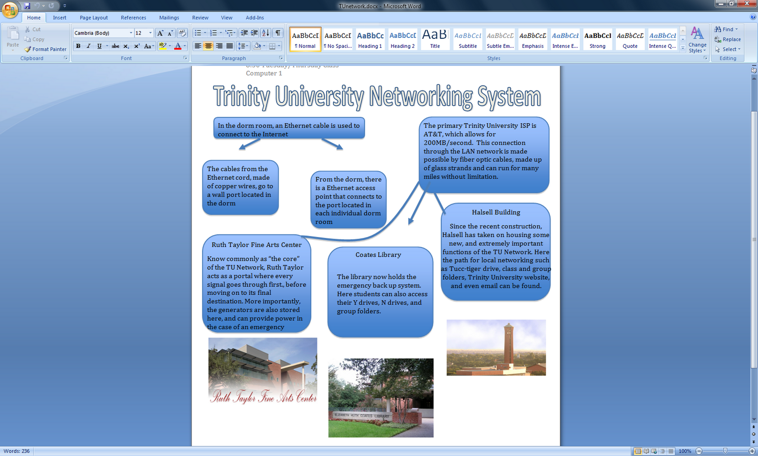Justify the paragraph text
Screen dimensions: 758x456
click(229, 46)
